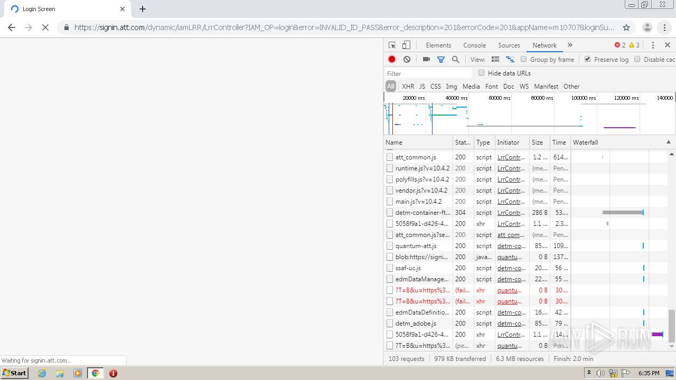
Task: Stop recording network log (red dot)
Action: coord(392,60)
